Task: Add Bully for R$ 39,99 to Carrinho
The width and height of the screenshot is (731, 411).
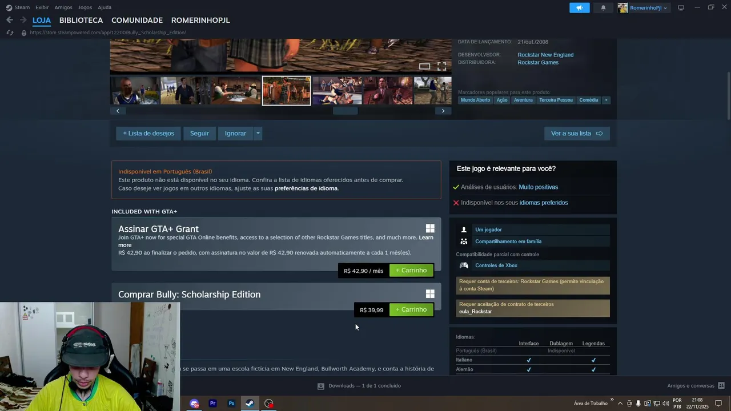Action: click(x=411, y=309)
